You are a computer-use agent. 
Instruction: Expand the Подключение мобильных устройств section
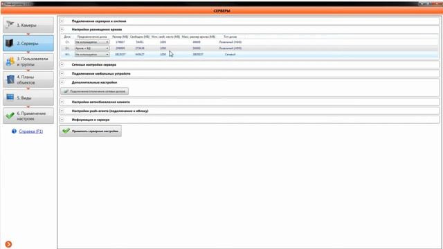click(x=62, y=73)
